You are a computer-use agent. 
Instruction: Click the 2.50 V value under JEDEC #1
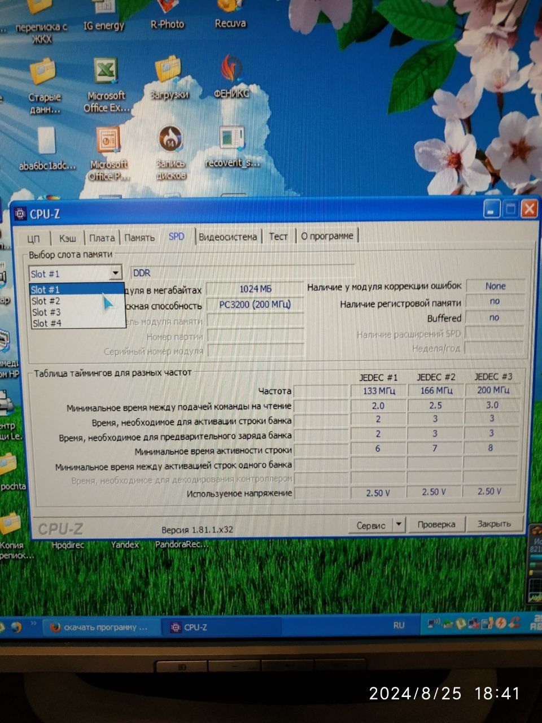[x=378, y=493]
